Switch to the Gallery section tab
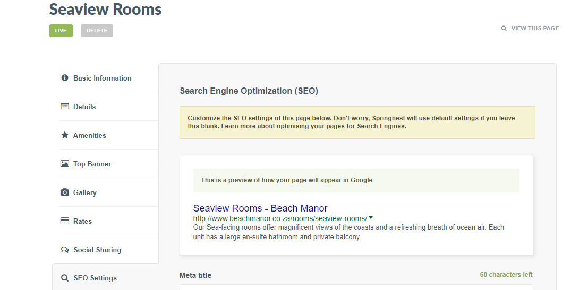The width and height of the screenshot is (571, 290). 84,192
